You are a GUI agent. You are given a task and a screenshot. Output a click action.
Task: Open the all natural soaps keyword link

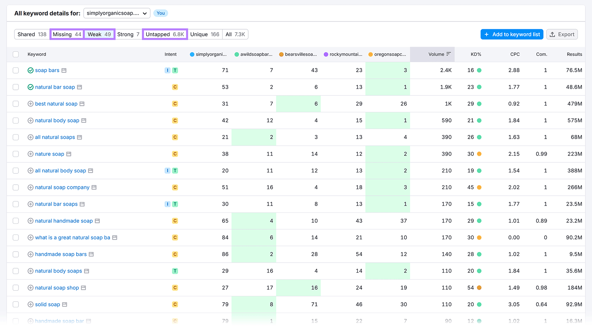click(x=55, y=137)
